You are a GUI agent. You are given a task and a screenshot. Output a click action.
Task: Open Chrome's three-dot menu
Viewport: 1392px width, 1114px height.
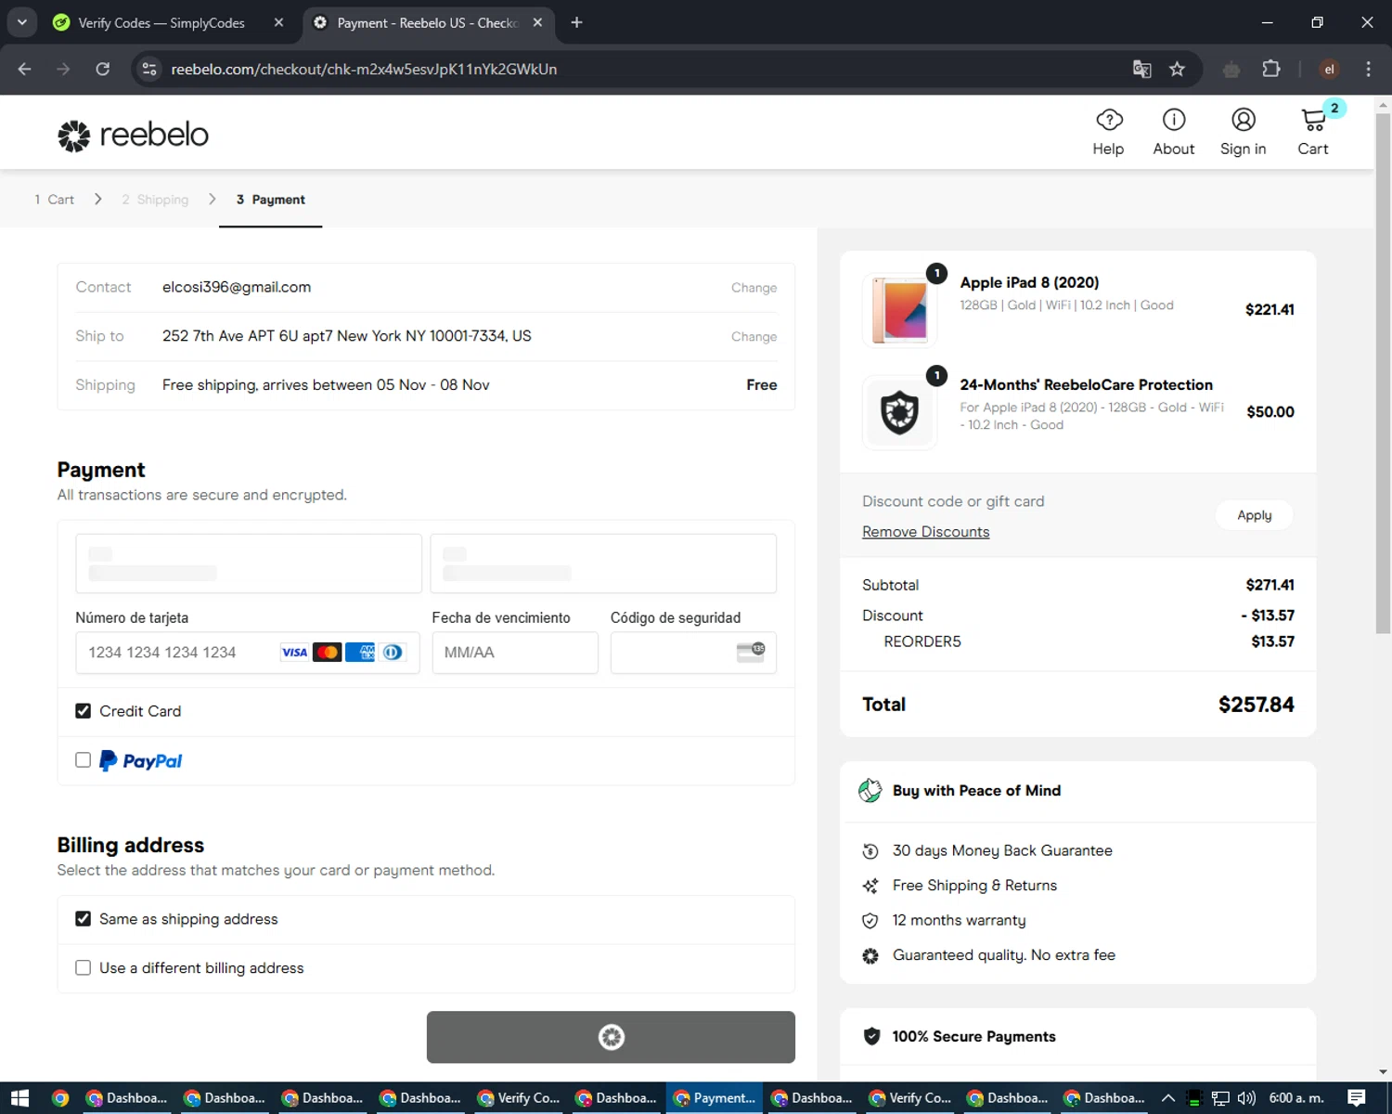pyautogui.click(x=1368, y=70)
